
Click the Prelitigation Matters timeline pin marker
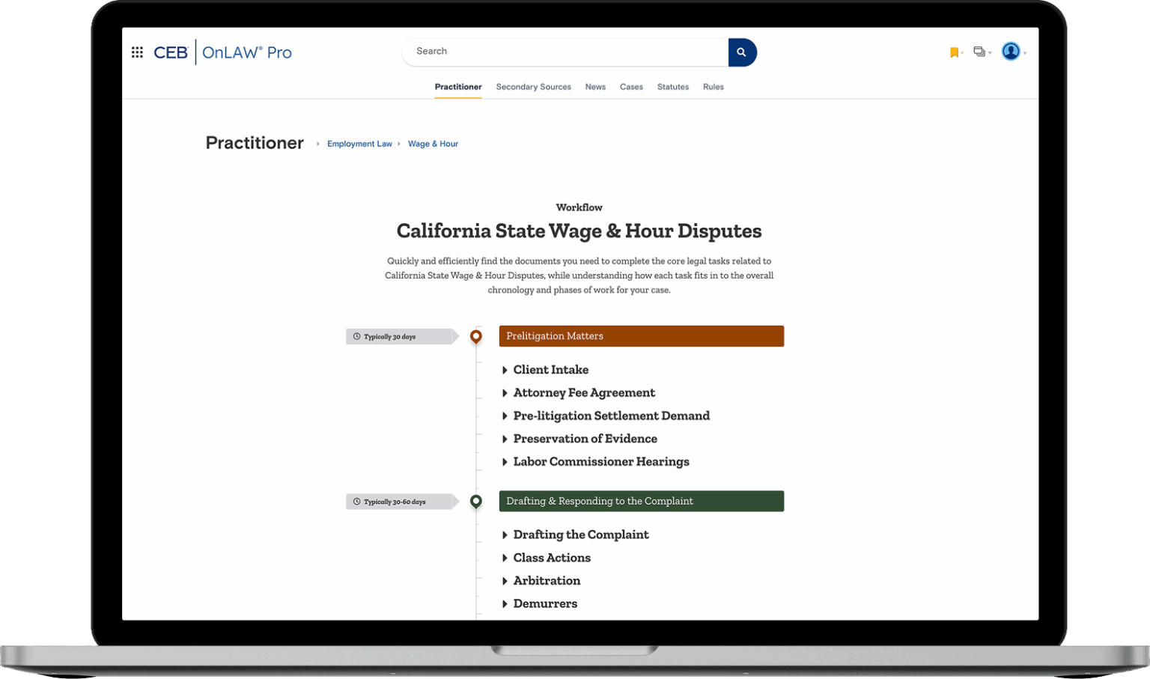click(x=476, y=336)
